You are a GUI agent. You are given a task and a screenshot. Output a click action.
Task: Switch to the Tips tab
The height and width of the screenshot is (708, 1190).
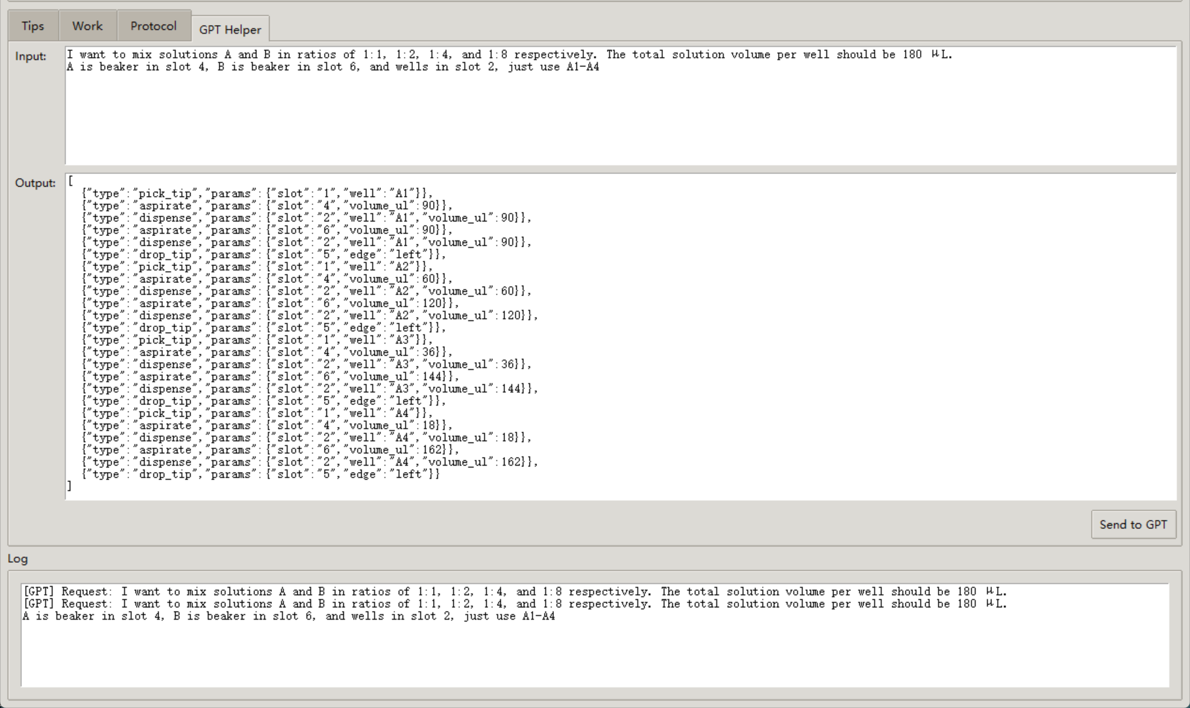[33, 26]
